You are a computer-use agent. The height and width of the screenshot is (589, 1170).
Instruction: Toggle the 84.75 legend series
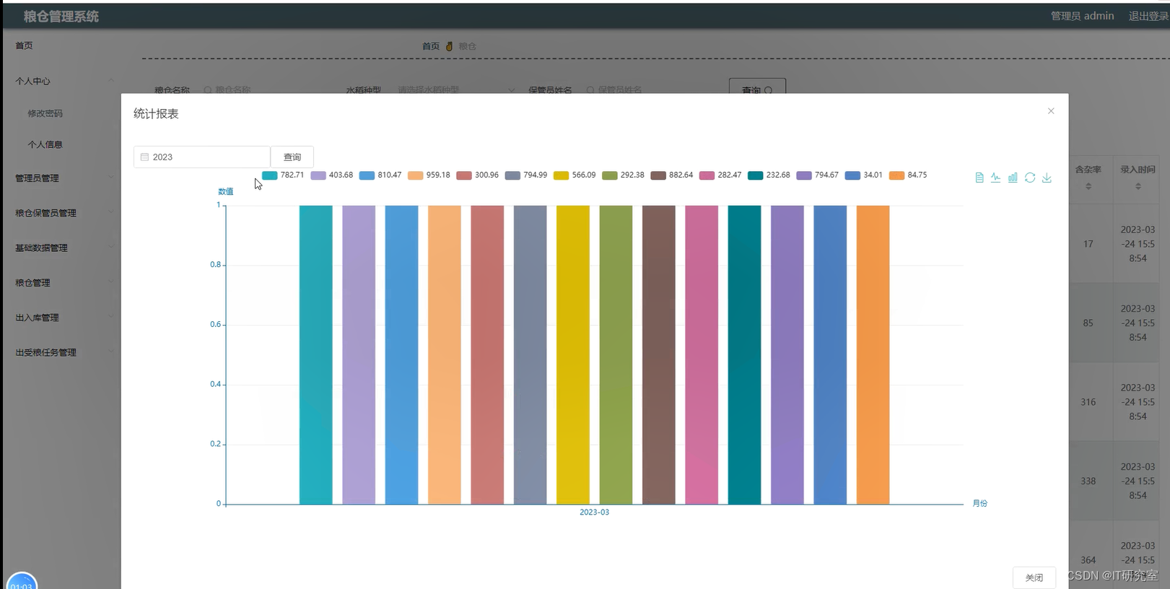pos(908,175)
